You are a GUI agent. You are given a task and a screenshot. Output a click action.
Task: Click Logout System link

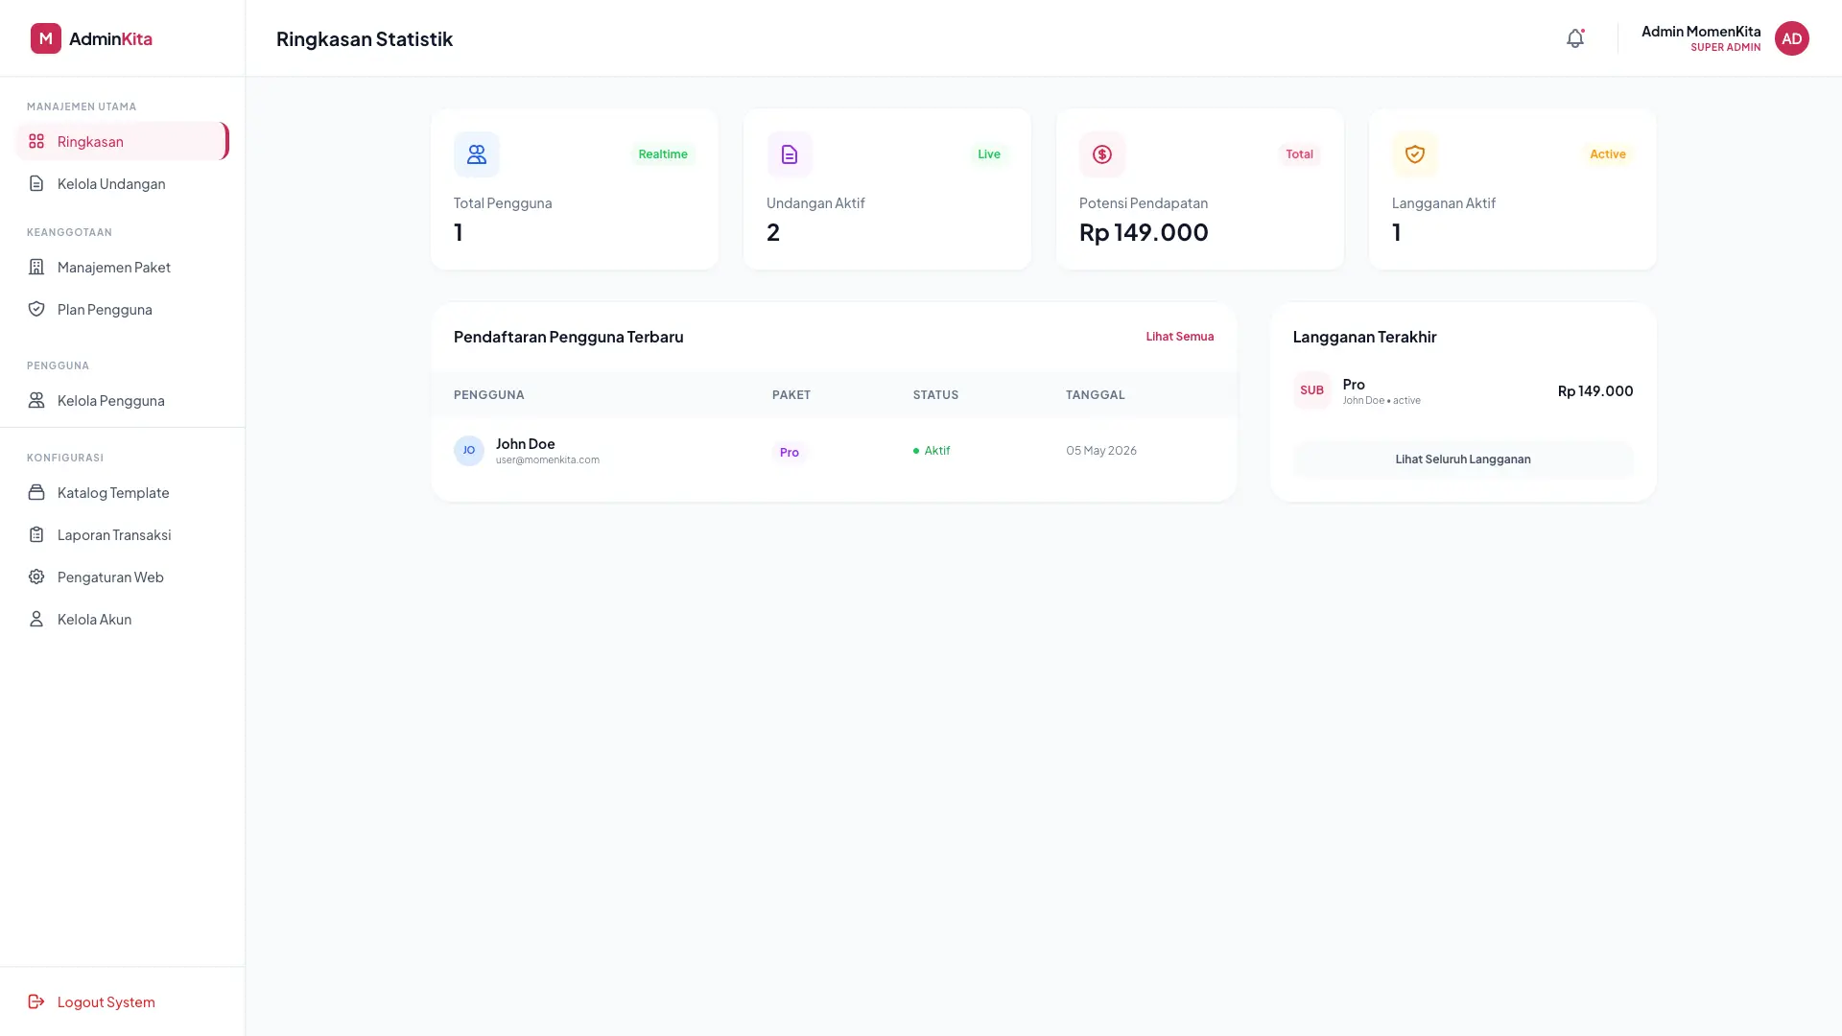122,1001
